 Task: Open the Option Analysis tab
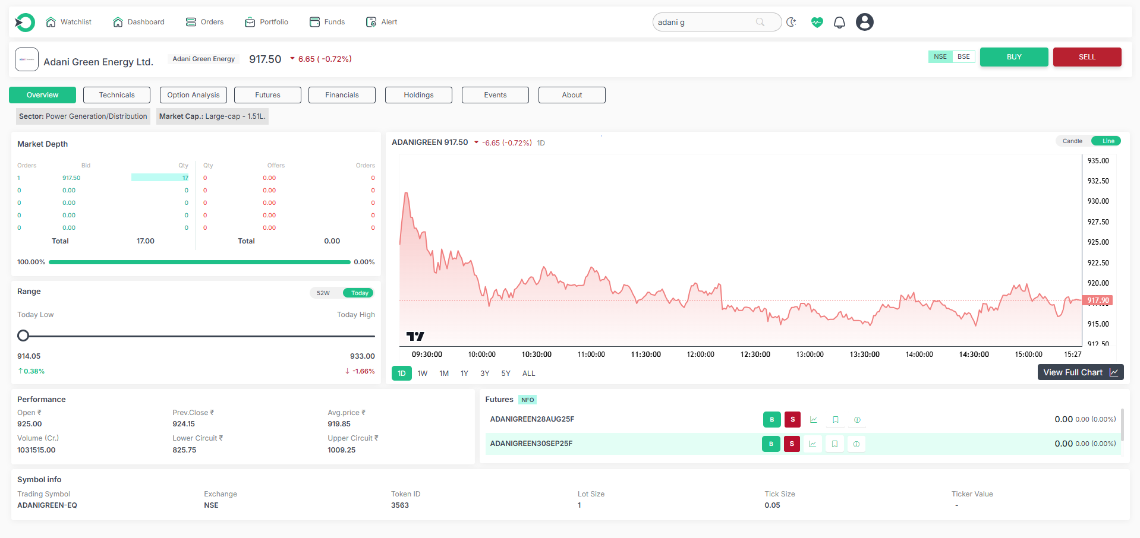(x=193, y=95)
